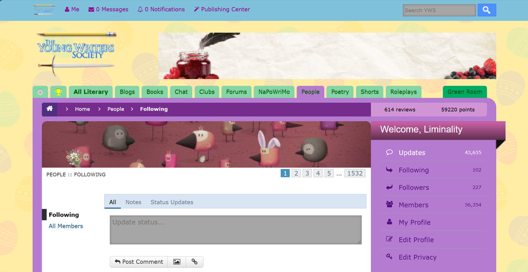Image resolution: width=528 pixels, height=272 pixels.
Task: Click the insert image icon button
Action: [x=177, y=262]
